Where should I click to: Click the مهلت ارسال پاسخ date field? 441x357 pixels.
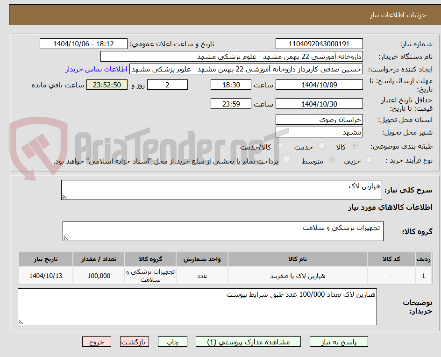[319, 84]
